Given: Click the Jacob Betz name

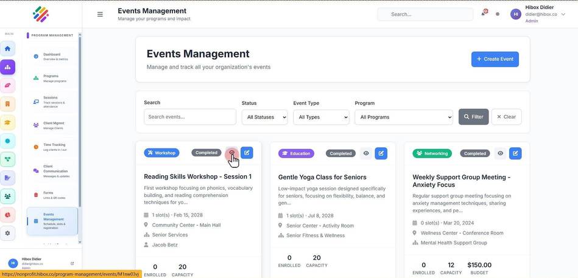Looking at the screenshot, I should [x=165, y=245].
